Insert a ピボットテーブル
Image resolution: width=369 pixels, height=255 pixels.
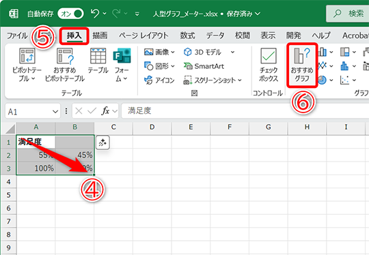click(27, 65)
